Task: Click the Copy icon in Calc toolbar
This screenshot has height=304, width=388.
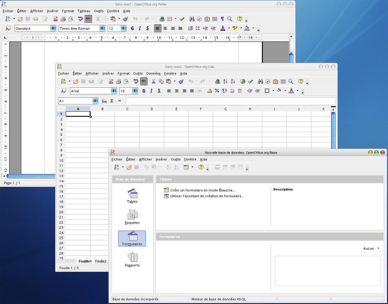Action: point(161,82)
